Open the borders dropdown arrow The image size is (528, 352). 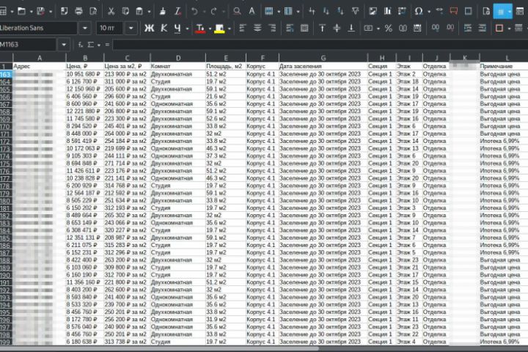(x=509, y=29)
